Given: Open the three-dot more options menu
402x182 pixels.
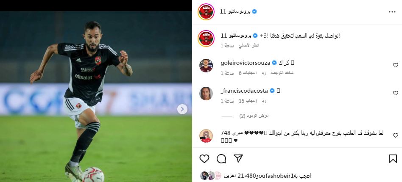Looking at the screenshot, I should 392,12.
